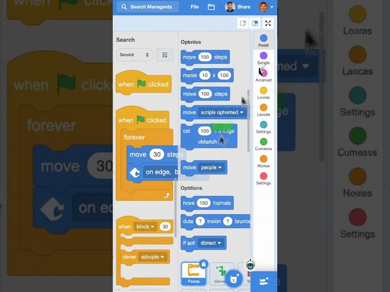Open the block dropdown in when block
This screenshot has height=292, width=390.
(x=145, y=227)
